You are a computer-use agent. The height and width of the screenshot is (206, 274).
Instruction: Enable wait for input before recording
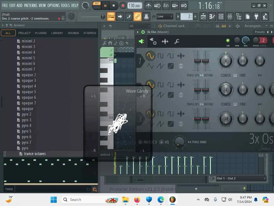[x=157, y=6]
